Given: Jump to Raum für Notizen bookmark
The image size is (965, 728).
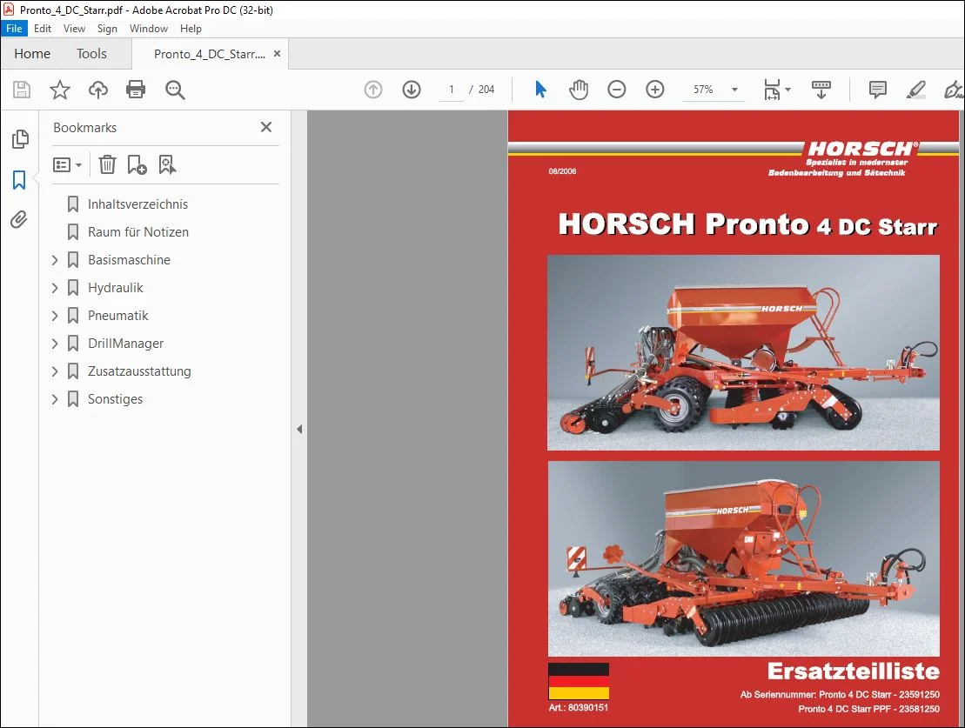Looking at the screenshot, I should 137,232.
